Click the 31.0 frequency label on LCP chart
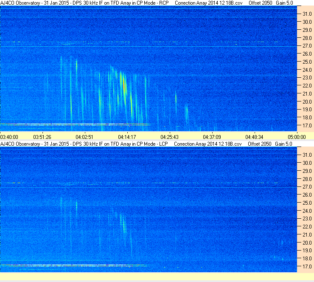 [307, 155]
